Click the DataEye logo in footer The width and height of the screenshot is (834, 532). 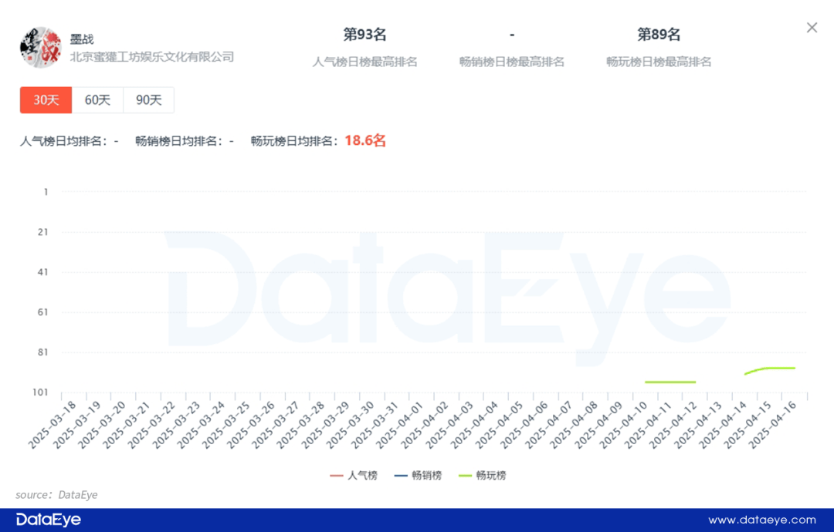click(49, 520)
